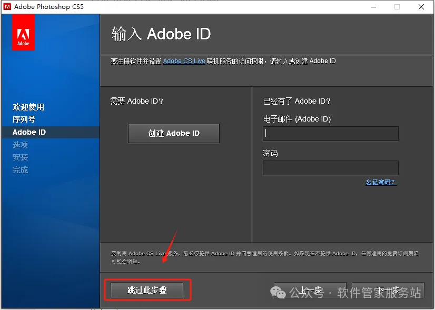Screen dimensions: 435x310
Task: Open the Adobe CS Live link
Action: point(184,61)
